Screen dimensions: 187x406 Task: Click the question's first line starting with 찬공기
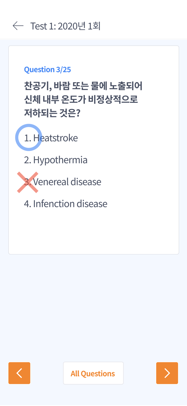[83, 85]
